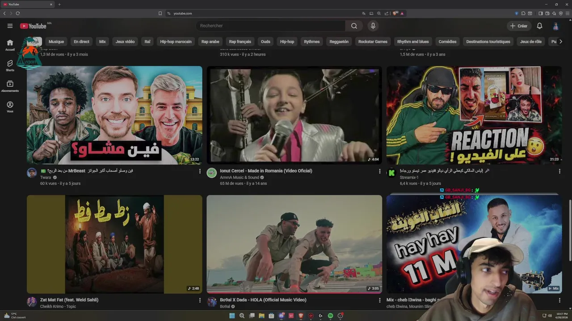
Task: Play the REACTION video thumbnail
Action: click(x=474, y=115)
